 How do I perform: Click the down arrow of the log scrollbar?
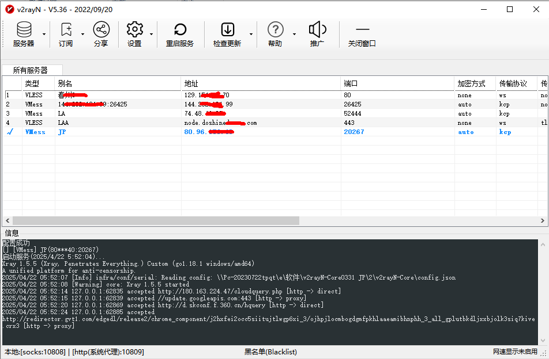543,341
